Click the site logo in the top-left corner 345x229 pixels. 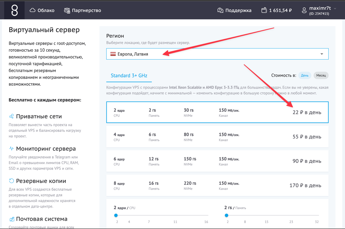14,10
